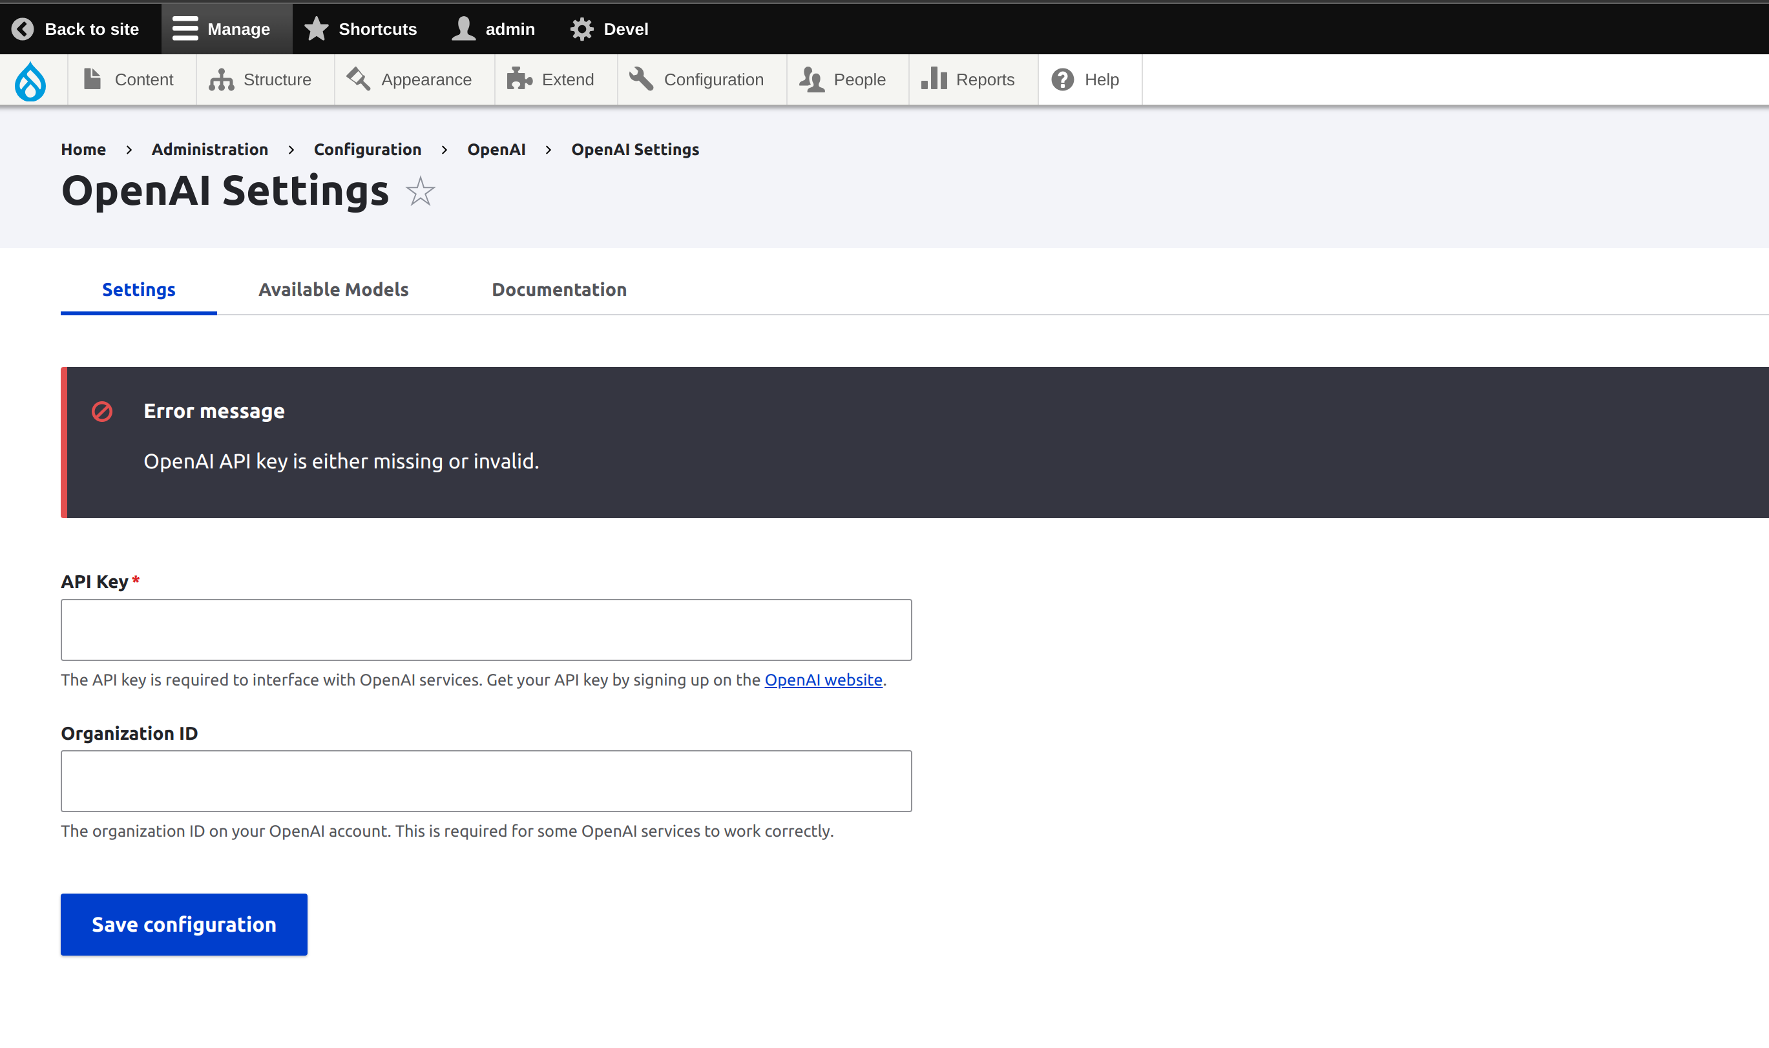The image size is (1769, 1048).
Task: Click the Drupal logo icon
Action: (31, 80)
